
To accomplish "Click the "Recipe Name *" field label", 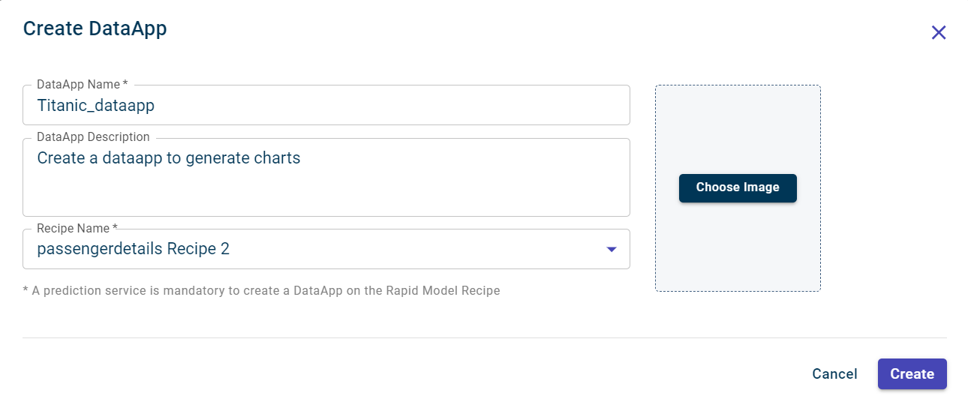I will click(77, 228).
